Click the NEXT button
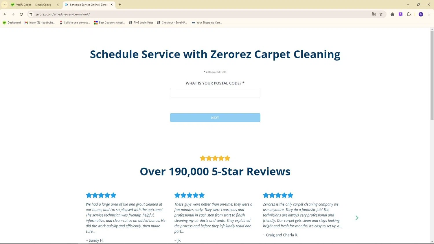Screen dimensions: 434x244 (x=215, y=118)
